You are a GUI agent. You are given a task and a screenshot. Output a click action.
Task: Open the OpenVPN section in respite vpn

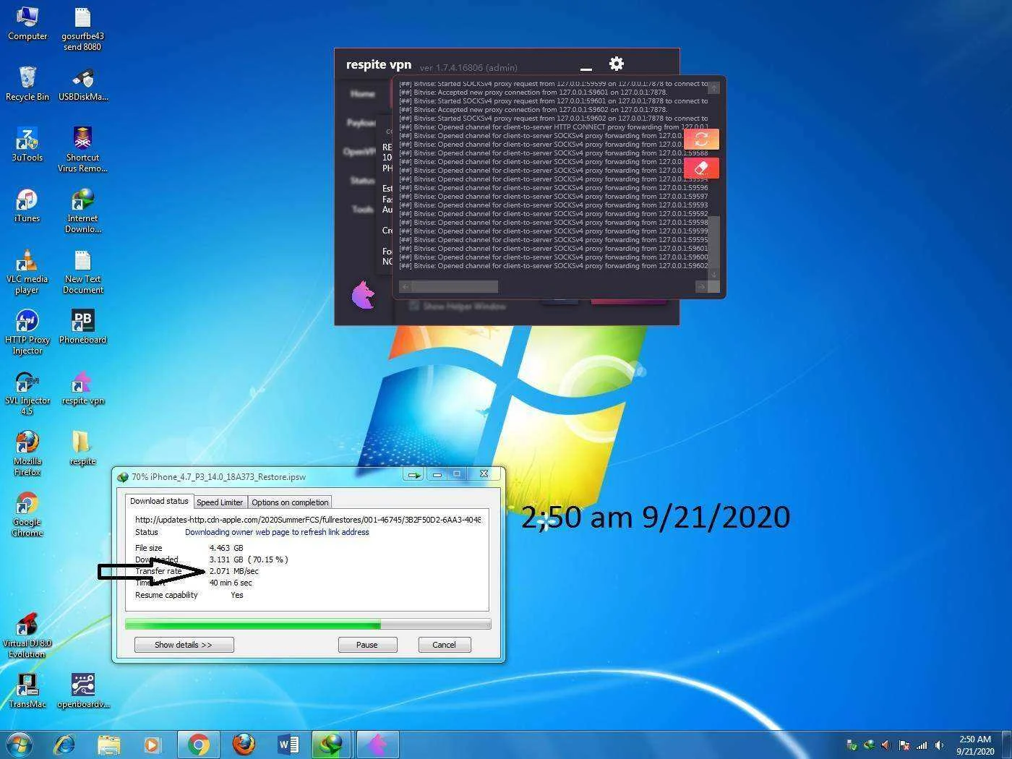click(x=359, y=152)
